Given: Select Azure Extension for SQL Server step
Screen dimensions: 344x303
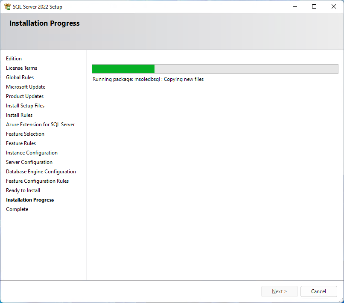Looking at the screenshot, I should (x=41, y=125).
